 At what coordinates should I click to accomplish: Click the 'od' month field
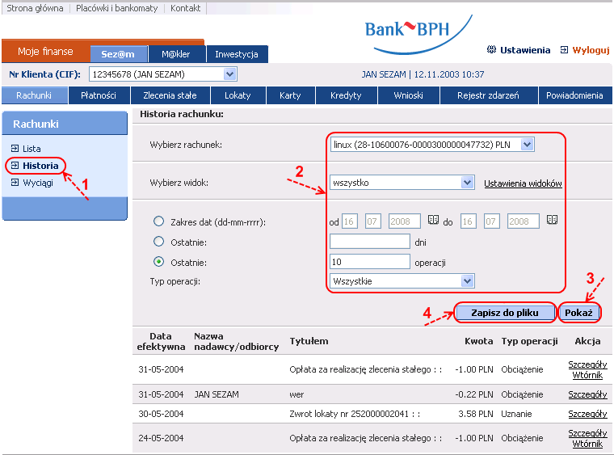[372, 221]
